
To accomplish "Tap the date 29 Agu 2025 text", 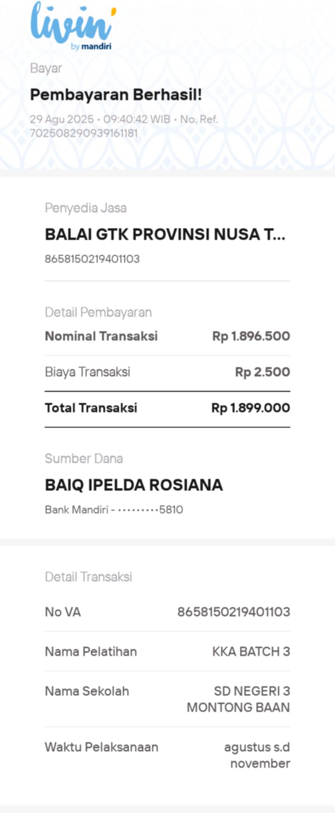I will click(62, 119).
